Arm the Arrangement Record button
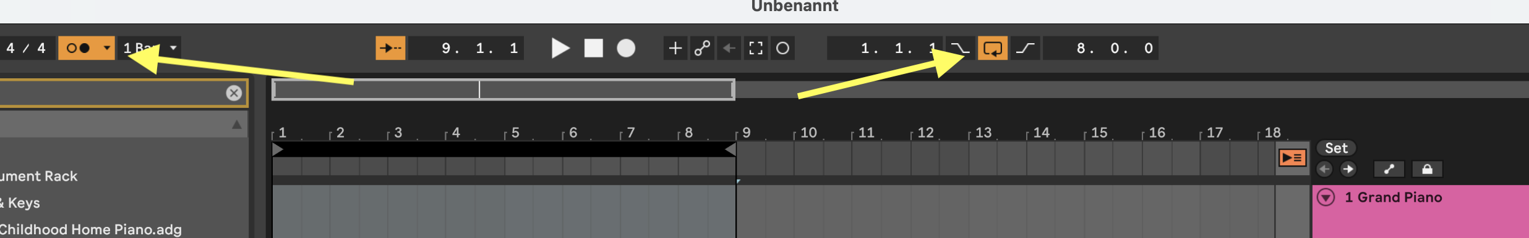 pos(626,48)
